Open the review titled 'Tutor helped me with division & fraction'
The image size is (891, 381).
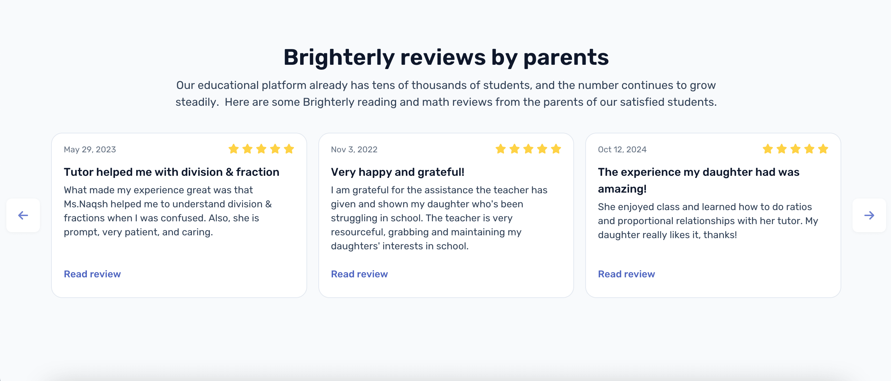coord(172,172)
